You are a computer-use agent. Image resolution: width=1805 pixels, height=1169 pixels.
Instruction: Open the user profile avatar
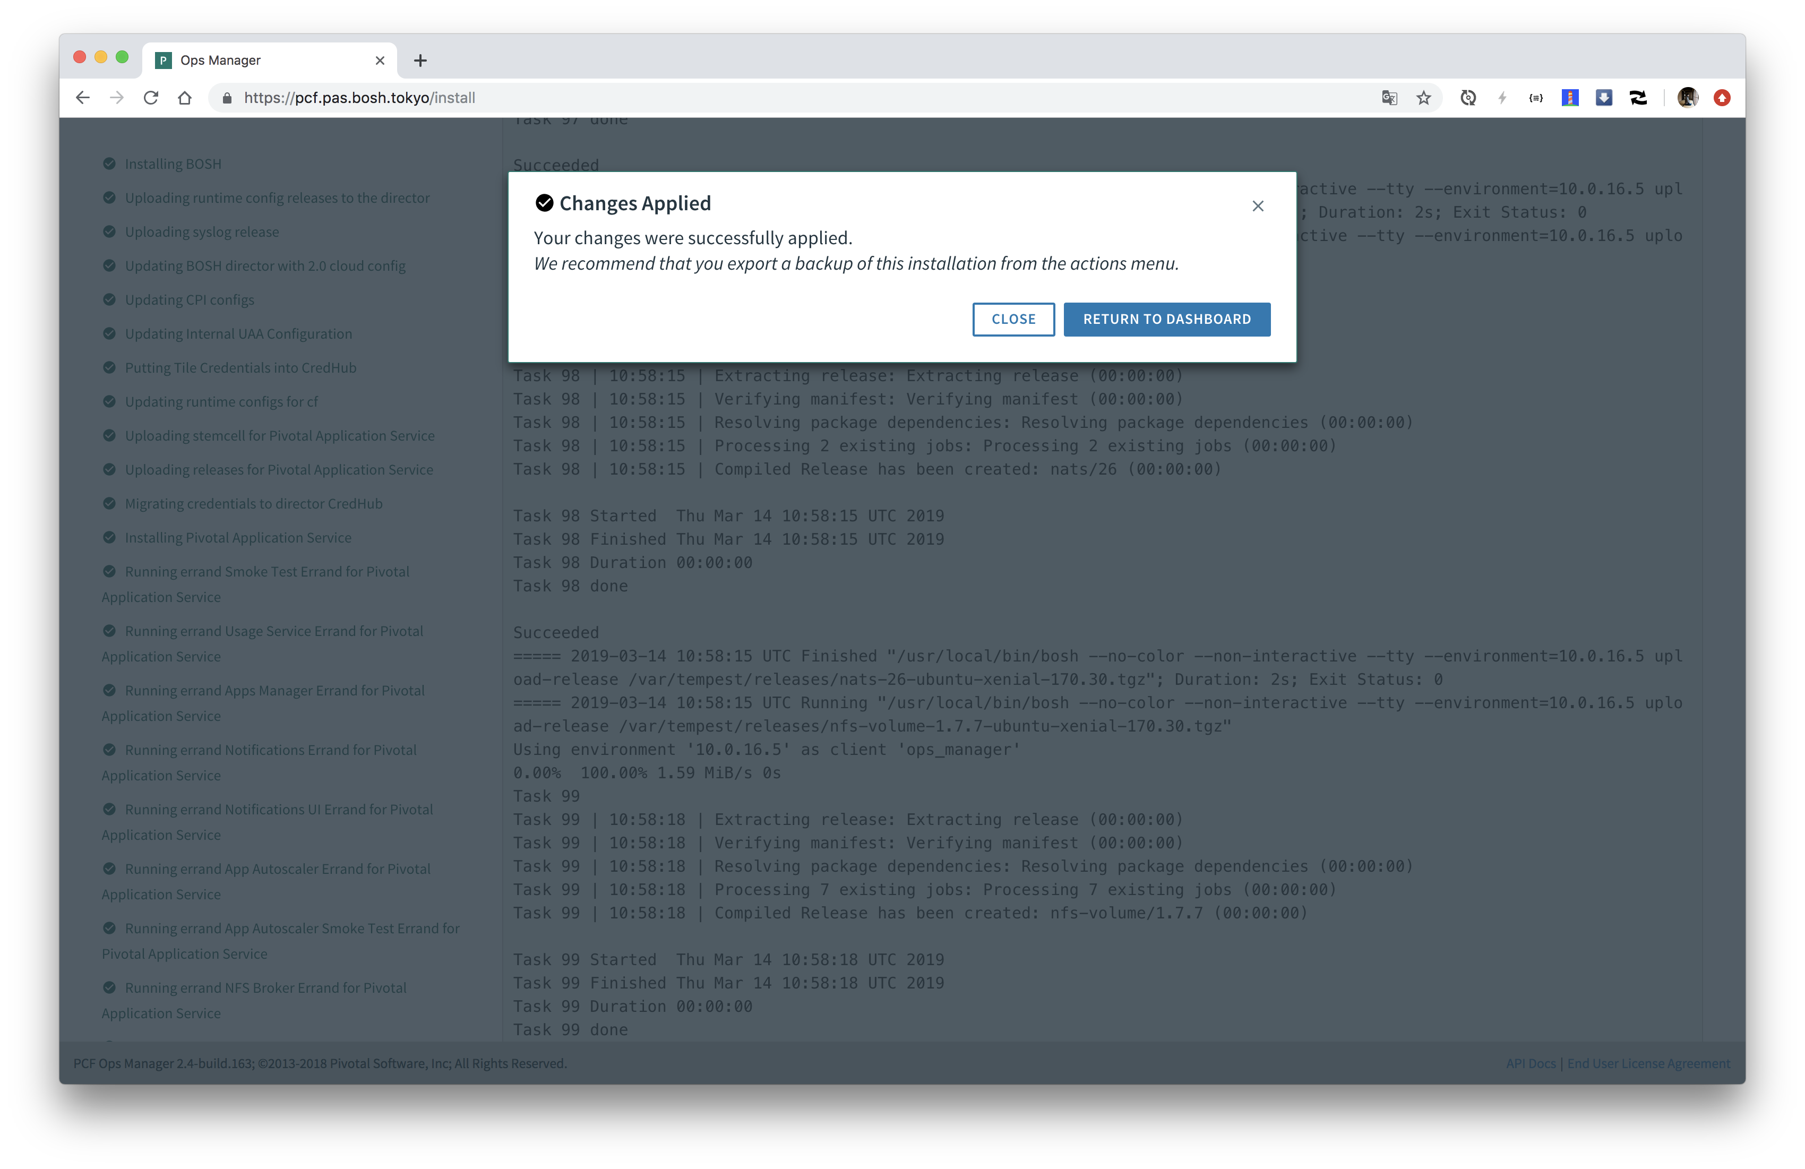click(1688, 98)
